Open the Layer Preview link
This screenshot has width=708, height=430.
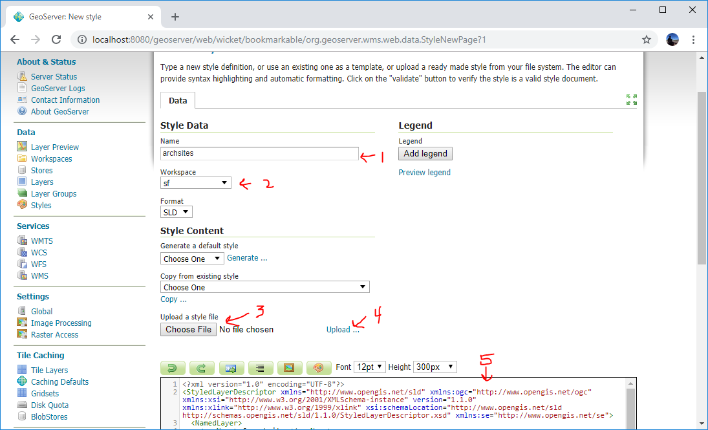(x=54, y=147)
